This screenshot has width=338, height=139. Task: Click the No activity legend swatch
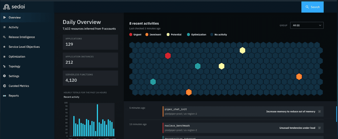[212, 35]
